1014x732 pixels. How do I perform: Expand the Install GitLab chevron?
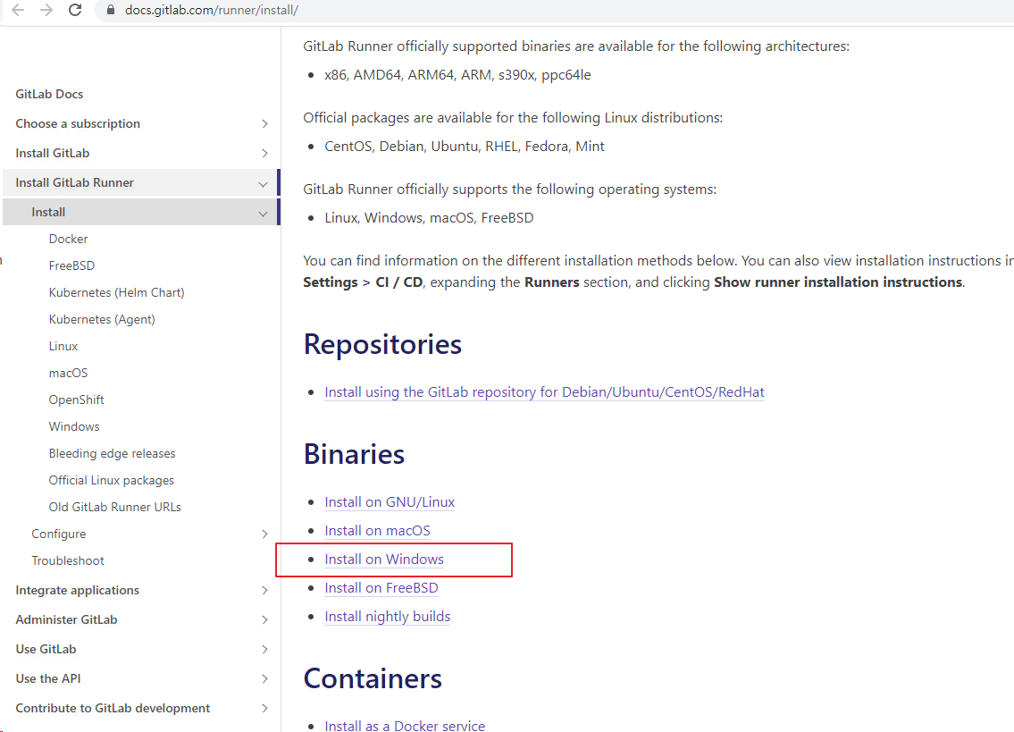click(264, 154)
